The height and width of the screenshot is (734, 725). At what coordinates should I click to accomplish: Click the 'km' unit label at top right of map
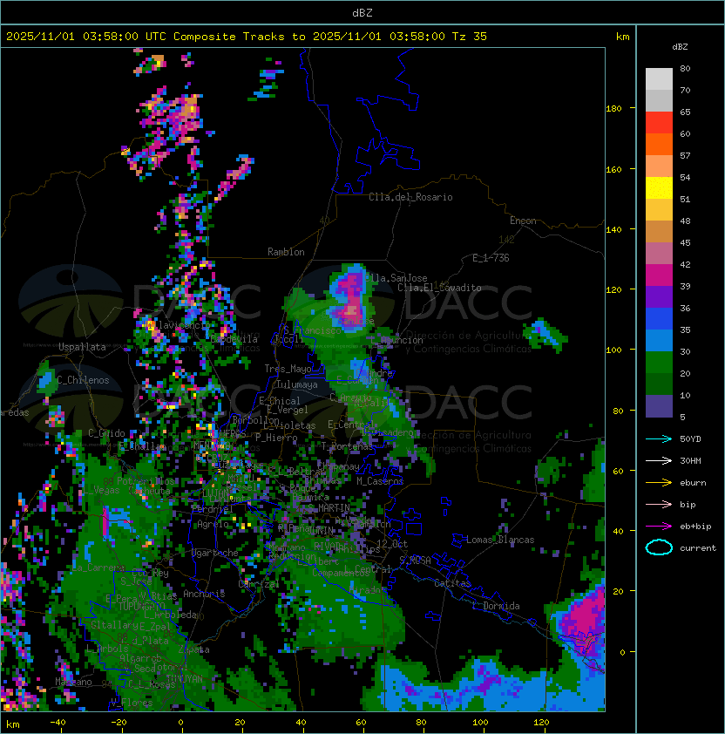point(622,37)
